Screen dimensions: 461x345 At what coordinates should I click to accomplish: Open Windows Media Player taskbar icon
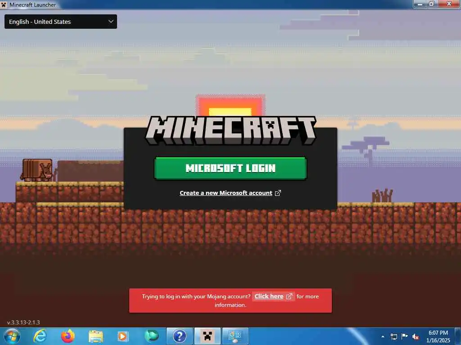point(122,336)
